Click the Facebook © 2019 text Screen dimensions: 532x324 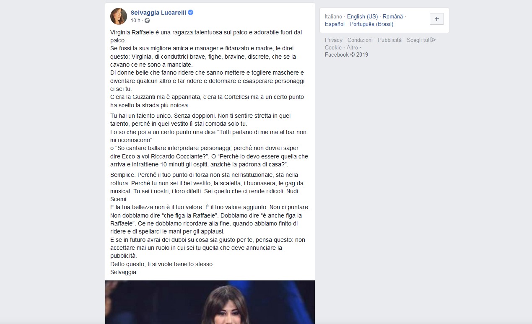pyautogui.click(x=346, y=54)
